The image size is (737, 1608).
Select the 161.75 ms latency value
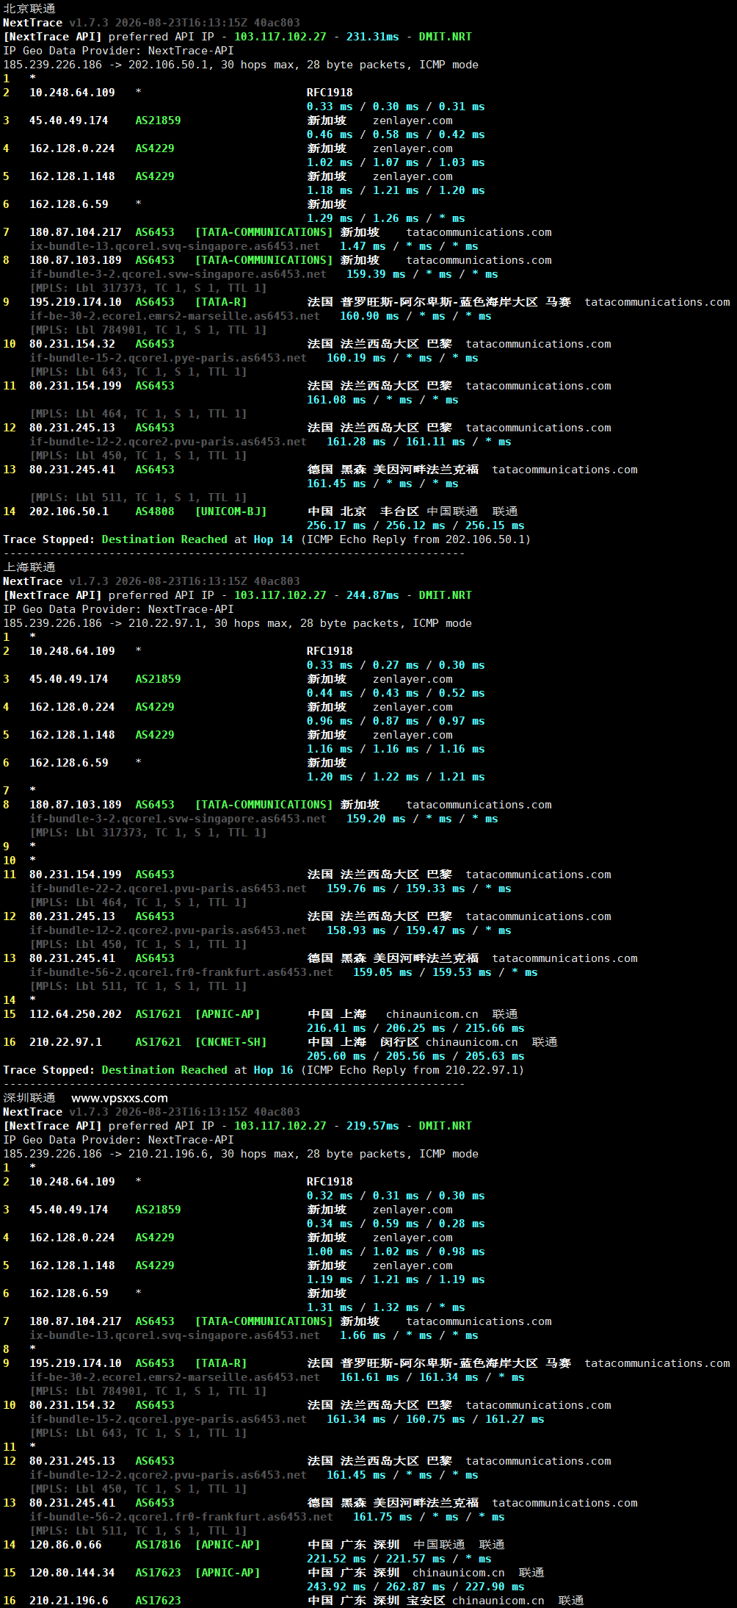click(x=382, y=1517)
